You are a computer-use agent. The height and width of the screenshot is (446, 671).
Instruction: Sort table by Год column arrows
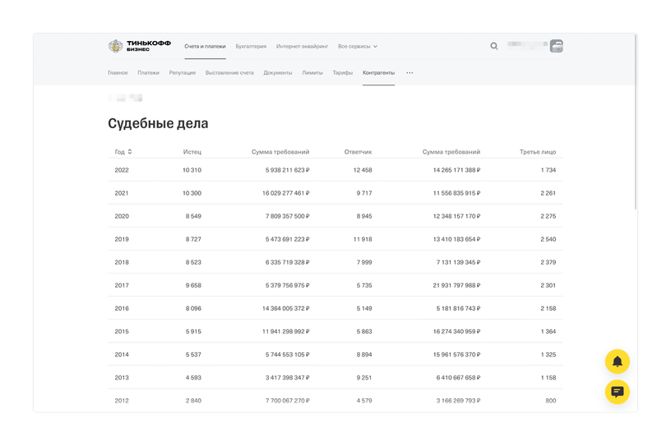coord(130,152)
